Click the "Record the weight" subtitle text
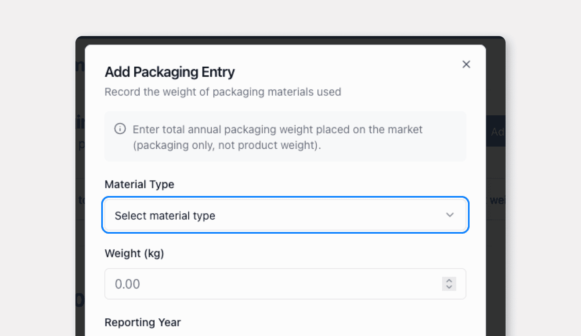Viewport: 581px width, 336px height. (x=223, y=92)
